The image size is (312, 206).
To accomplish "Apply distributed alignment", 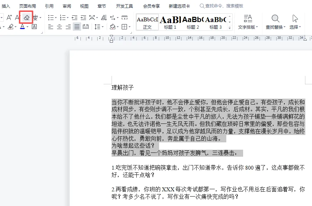I will coord(86,27).
